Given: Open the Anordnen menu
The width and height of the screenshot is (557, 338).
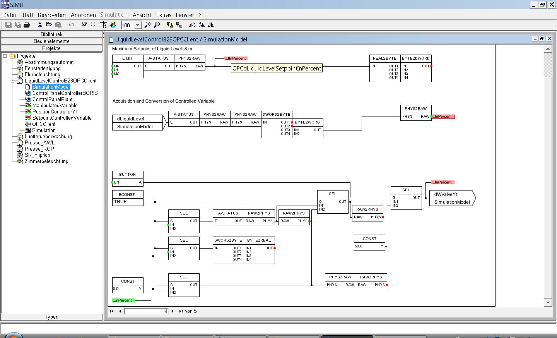Looking at the screenshot, I should point(83,15).
